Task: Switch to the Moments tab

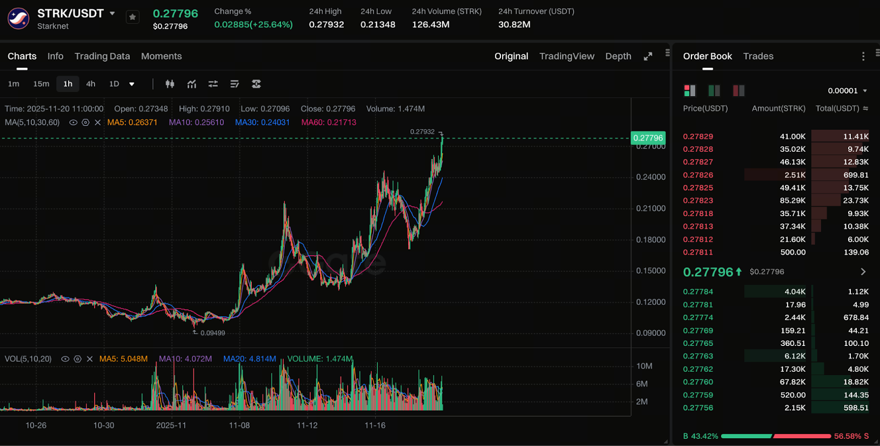Action: point(161,56)
